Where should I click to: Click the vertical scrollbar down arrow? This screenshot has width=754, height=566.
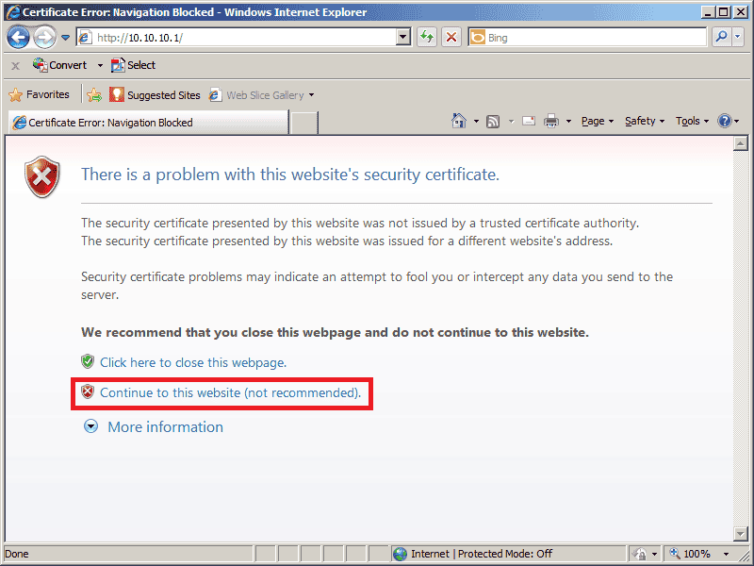pos(741,533)
